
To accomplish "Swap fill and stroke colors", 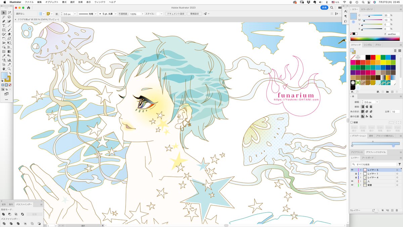I will pyautogui.click(x=10, y=73).
